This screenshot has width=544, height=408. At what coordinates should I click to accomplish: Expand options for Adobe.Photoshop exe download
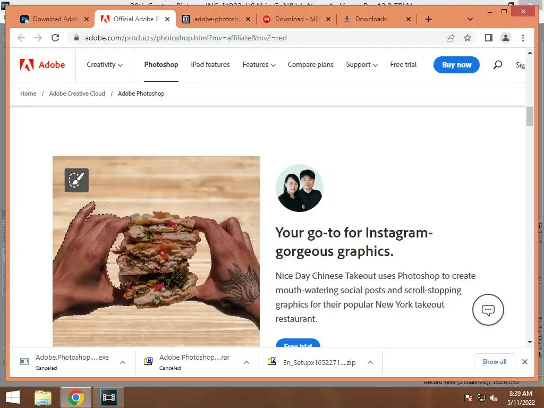(x=123, y=362)
